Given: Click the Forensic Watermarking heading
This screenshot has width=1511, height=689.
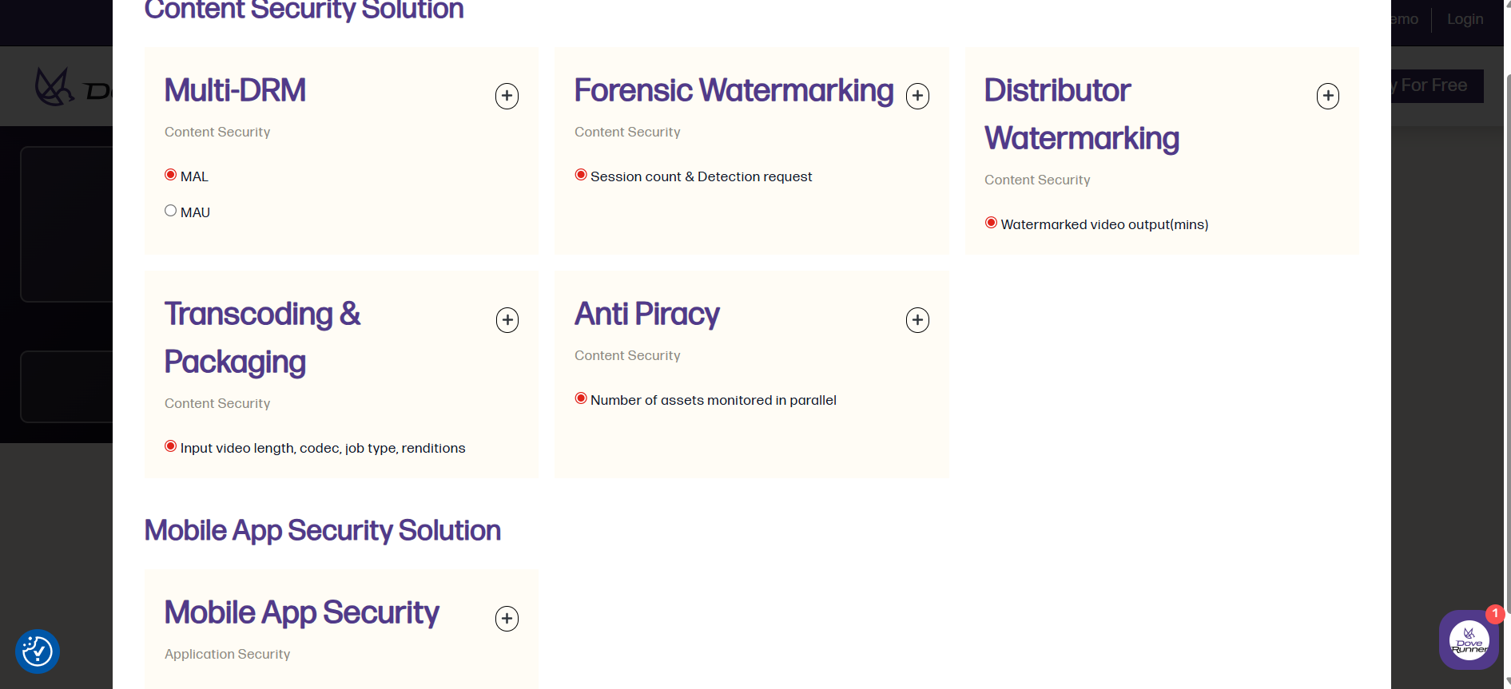Looking at the screenshot, I should 734,90.
